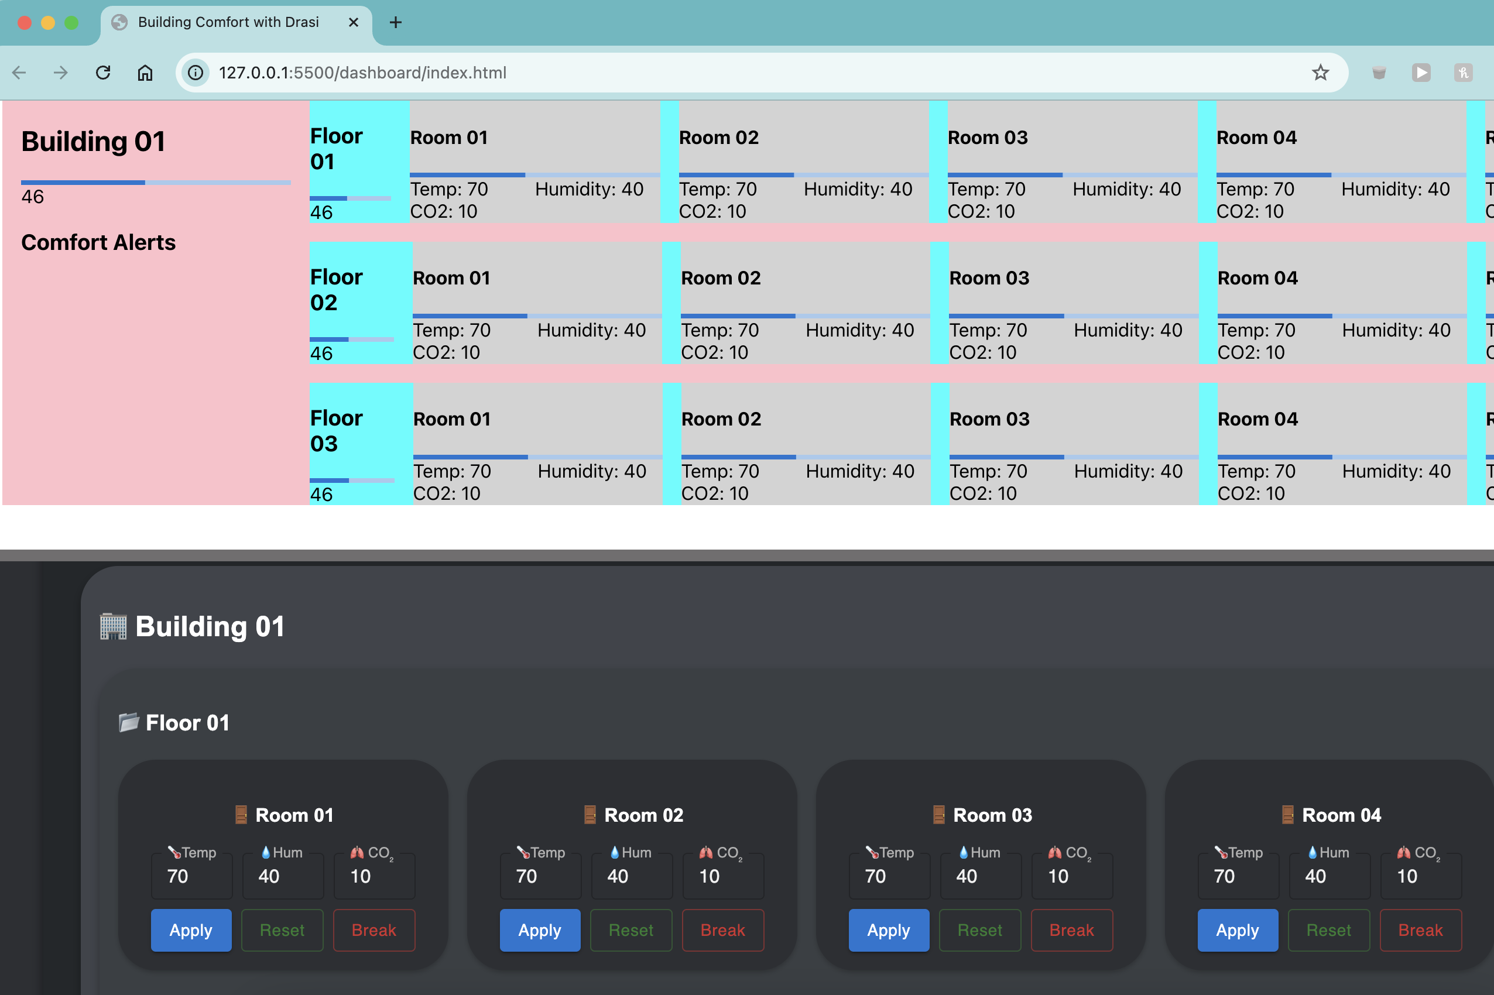Viewport: 1494px width, 995px height.
Task: Apply settings for Room 01
Action: 191,930
